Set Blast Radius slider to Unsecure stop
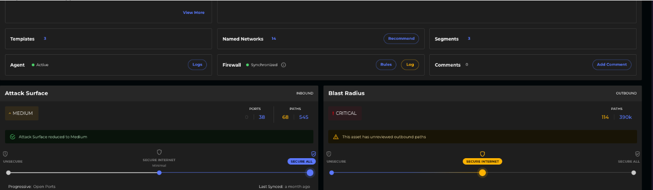Viewport: 653px width, 190px height. 332,173
